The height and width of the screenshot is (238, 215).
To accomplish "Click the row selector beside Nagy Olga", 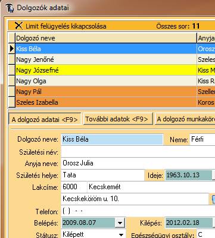I will pyautogui.click(x=12, y=81).
